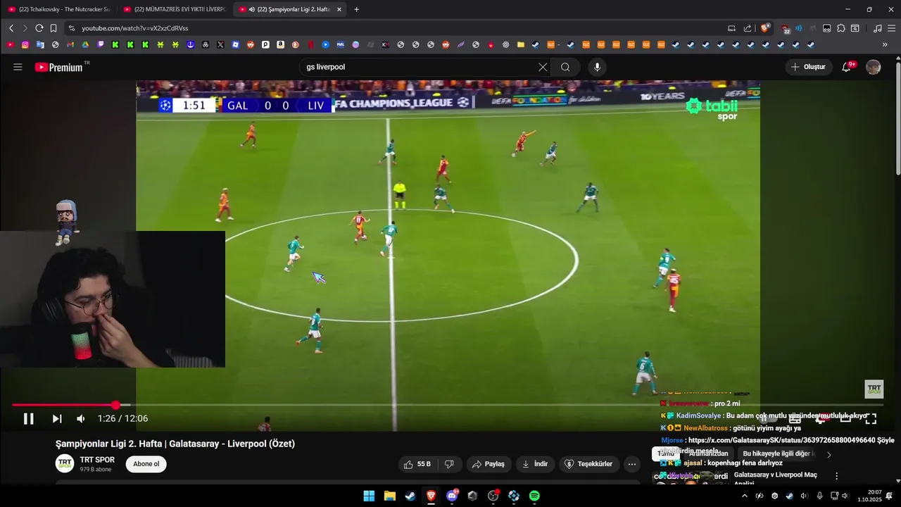
Task: Skip to the next video
Action: (x=57, y=418)
